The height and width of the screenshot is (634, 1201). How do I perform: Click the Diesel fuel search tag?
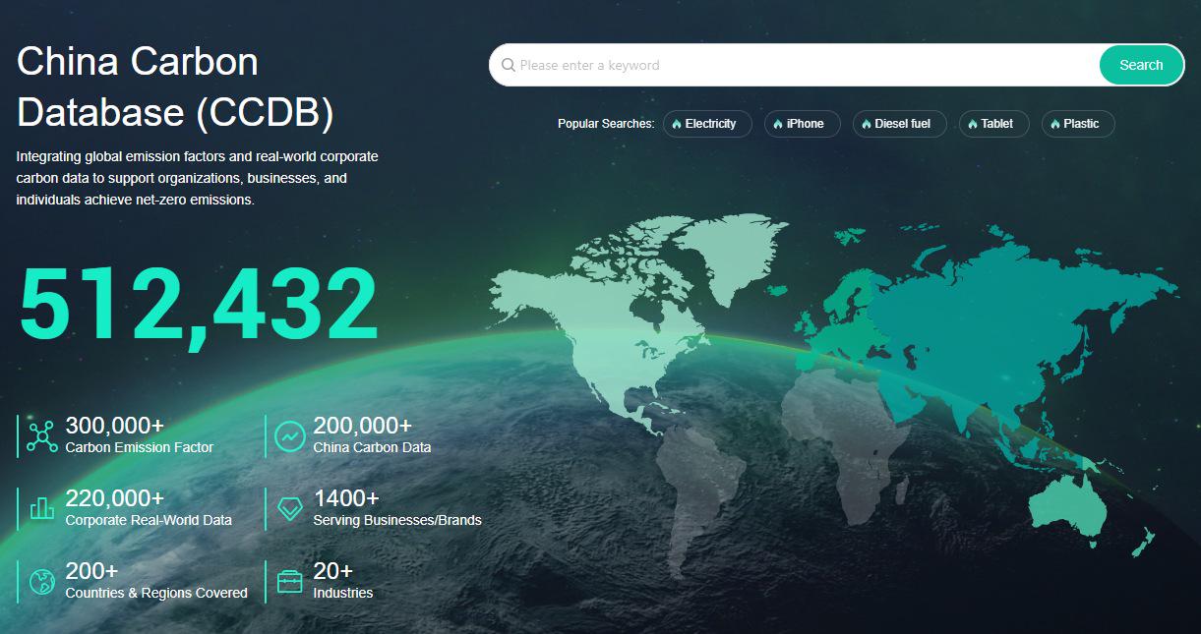[899, 124]
